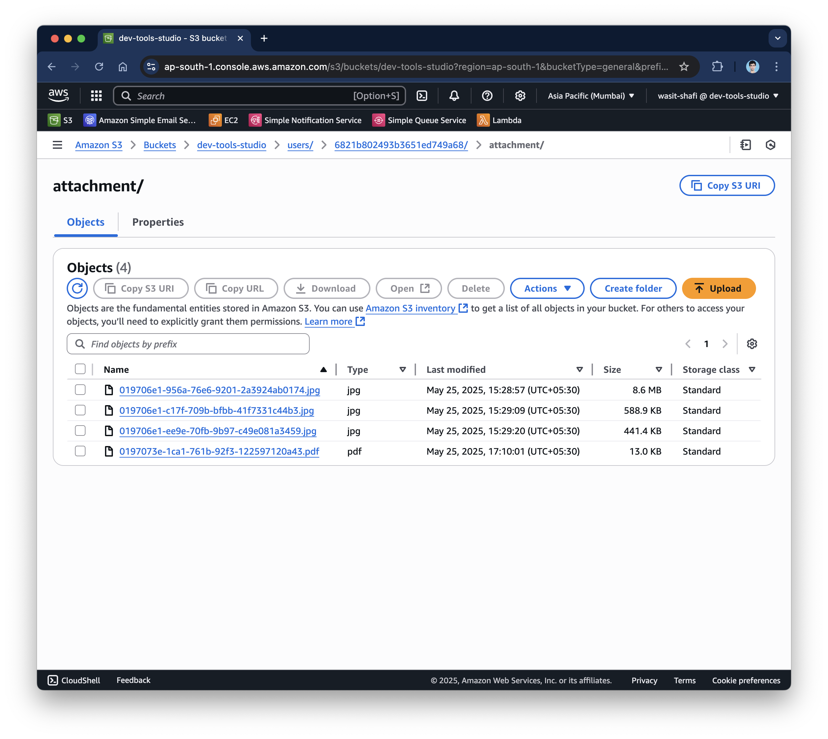Click the users/ breadcrumb link

pyautogui.click(x=300, y=145)
